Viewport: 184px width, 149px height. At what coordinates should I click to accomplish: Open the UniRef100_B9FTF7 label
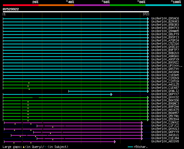pos(165,50)
